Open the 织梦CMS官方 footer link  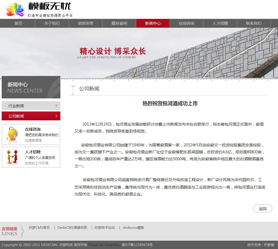tap(39, 228)
